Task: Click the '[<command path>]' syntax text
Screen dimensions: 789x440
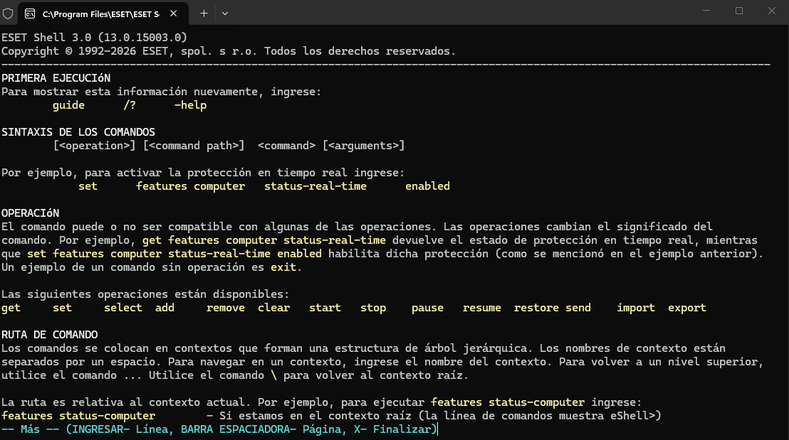Action: point(194,146)
